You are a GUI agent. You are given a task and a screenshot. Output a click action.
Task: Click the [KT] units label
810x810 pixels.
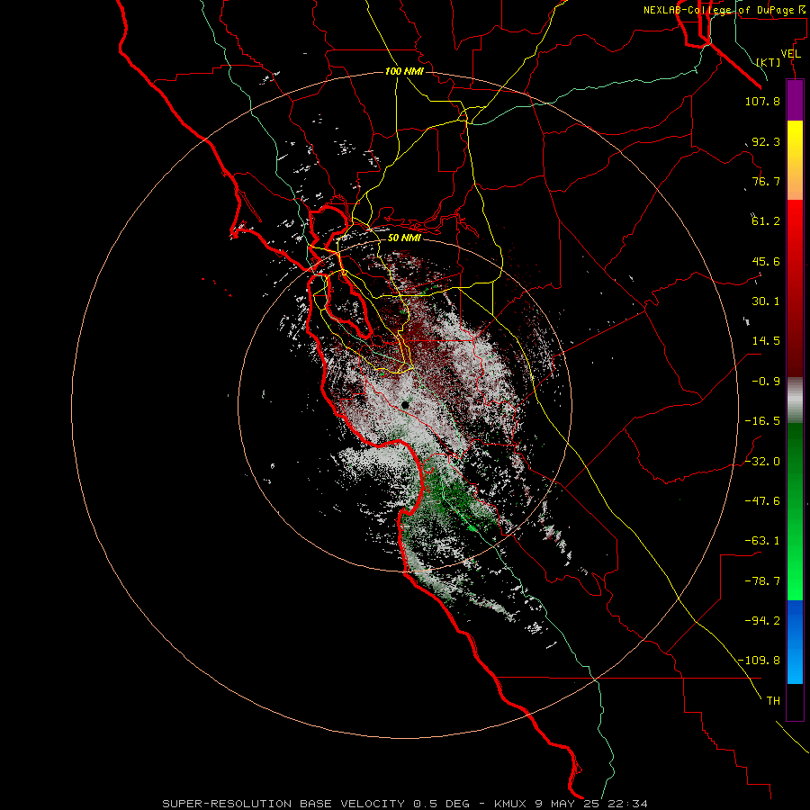pos(769,62)
